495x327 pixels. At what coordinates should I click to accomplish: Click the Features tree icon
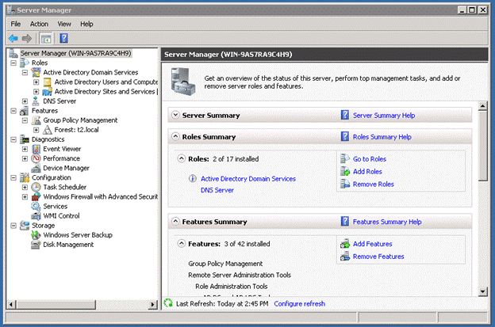[25, 111]
